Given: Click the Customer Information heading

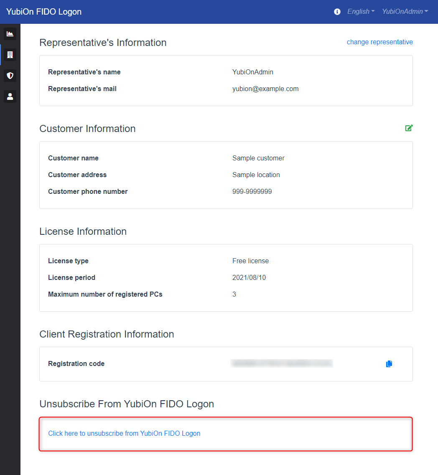Looking at the screenshot, I should [x=88, y=129].
